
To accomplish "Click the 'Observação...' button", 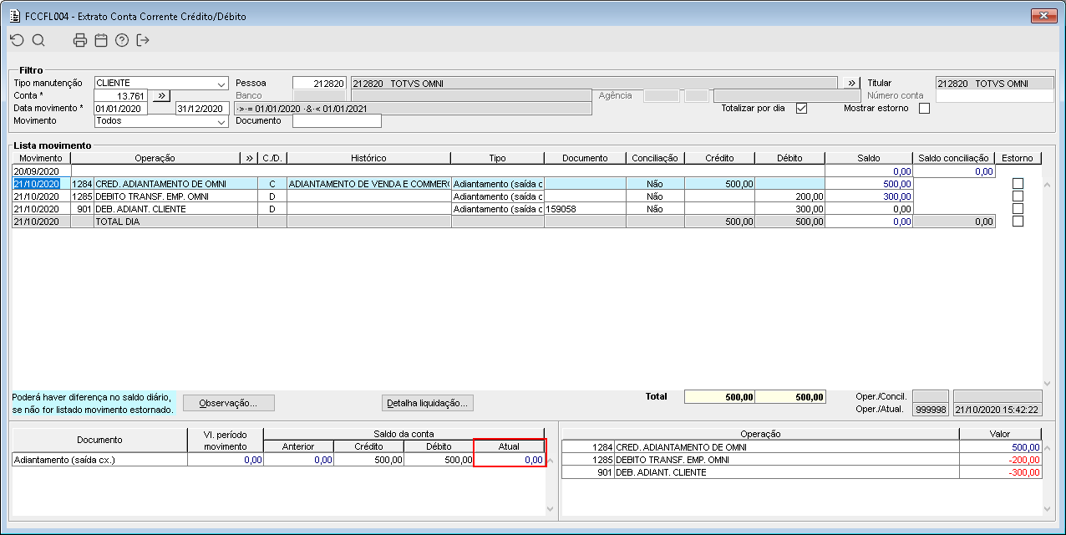I will point(228,403).
